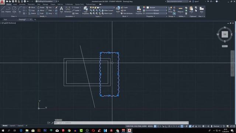Open the layer selection dropdown
236x133 pixels.
click(x=102, y=7)
